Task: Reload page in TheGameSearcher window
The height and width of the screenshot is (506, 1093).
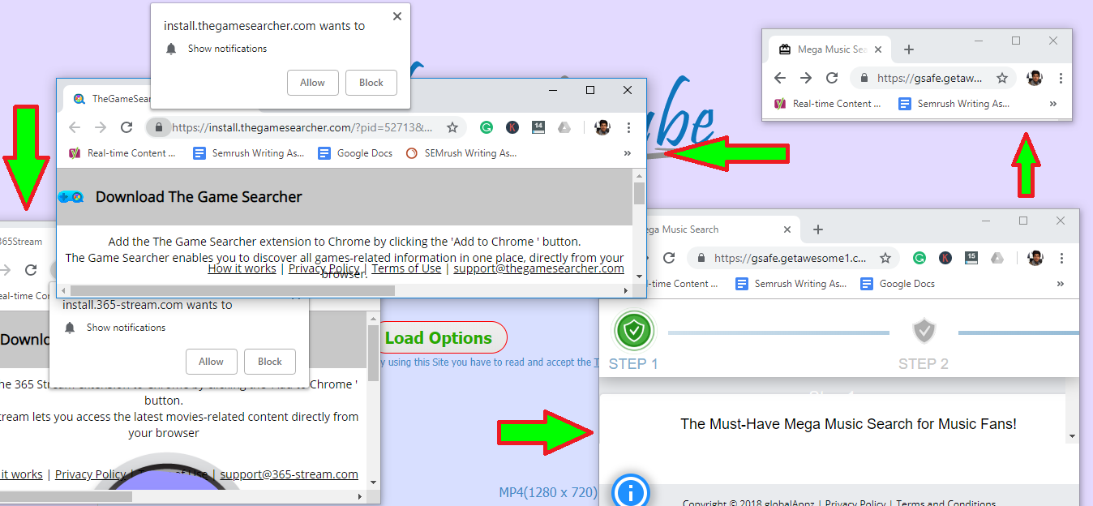Action: click(126, 127)
